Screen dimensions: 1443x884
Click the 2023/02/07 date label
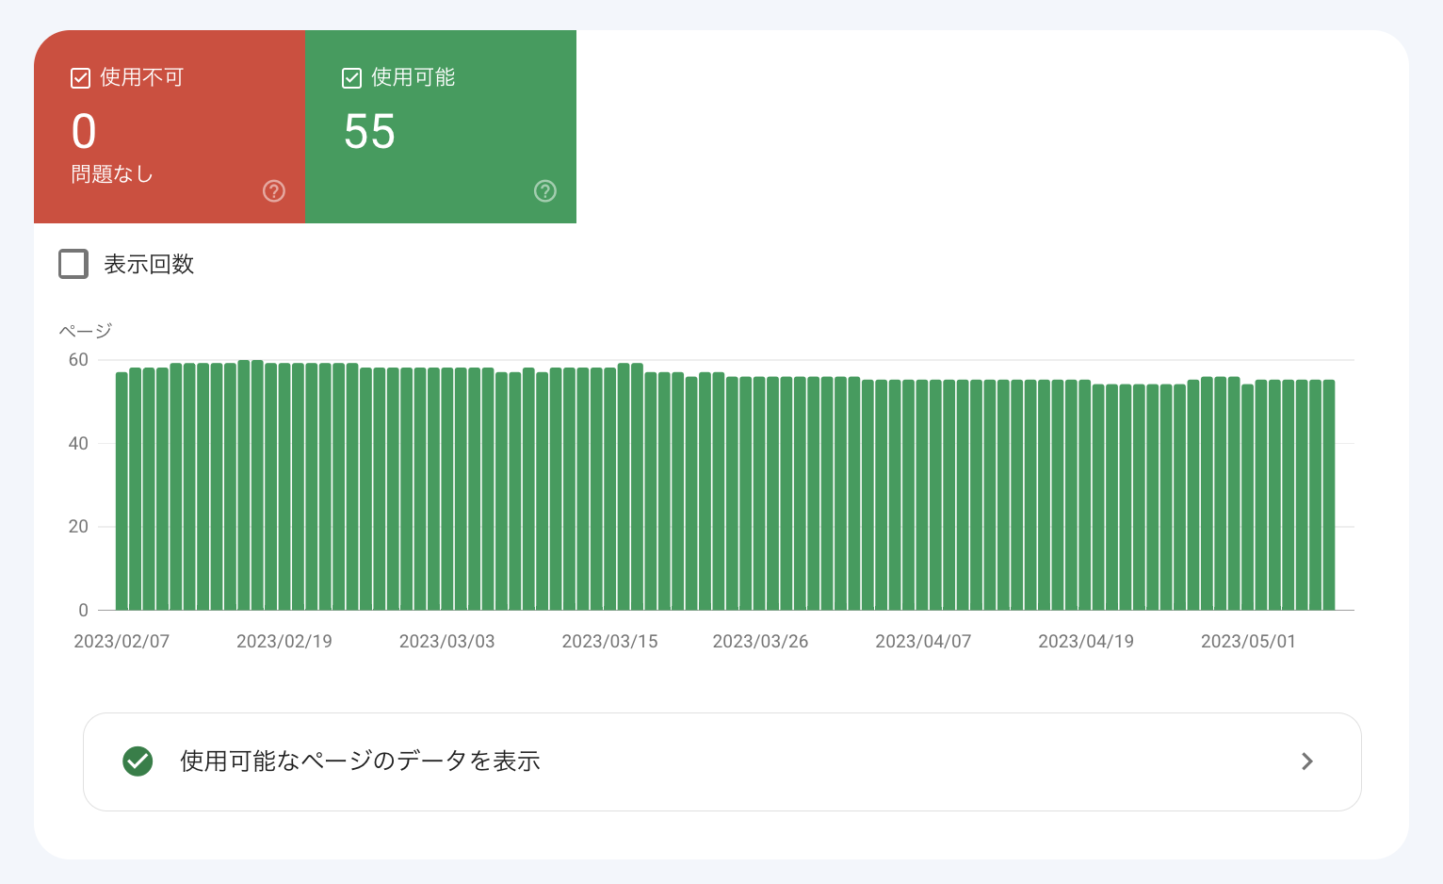(122, 641)
